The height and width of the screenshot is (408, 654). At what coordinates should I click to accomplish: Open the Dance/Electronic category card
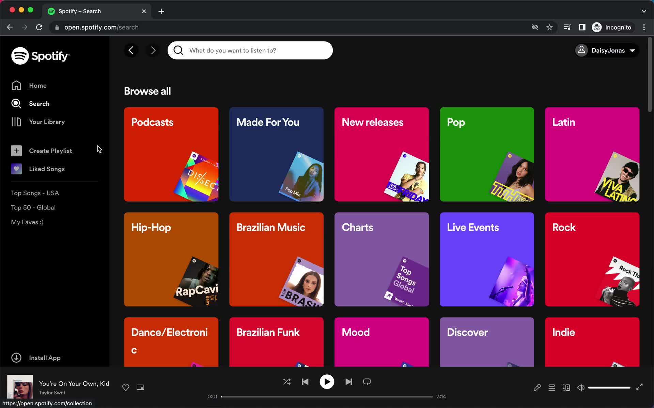[x=171, y=342]
